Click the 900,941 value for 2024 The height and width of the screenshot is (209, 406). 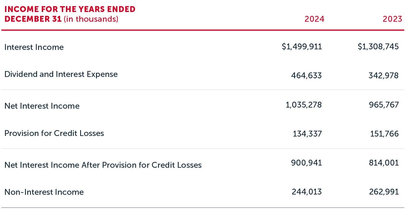click(x=306, y=163)
